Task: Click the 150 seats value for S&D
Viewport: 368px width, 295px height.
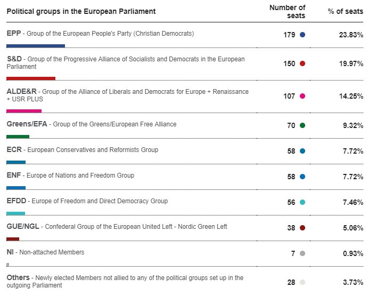Action: pyautogui.click(x=289, y=63)
